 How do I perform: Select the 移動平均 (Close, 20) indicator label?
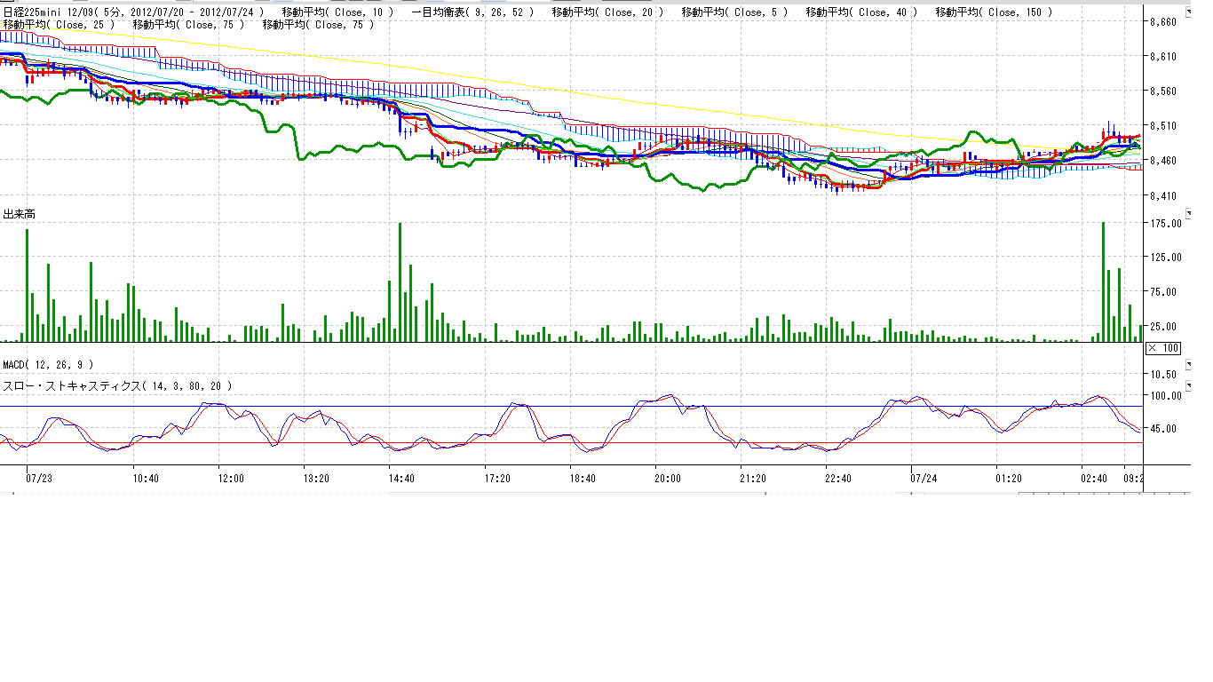pyautogui.click(x=607, y=12)
